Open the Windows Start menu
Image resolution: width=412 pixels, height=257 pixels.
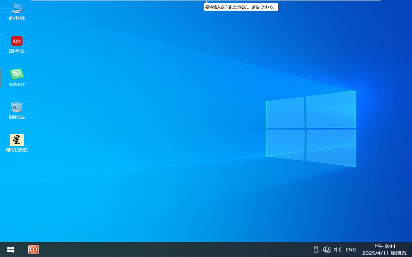click(x=11, y=250)
